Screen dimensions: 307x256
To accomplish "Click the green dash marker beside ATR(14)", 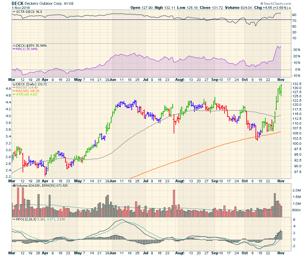I will 14,95.
